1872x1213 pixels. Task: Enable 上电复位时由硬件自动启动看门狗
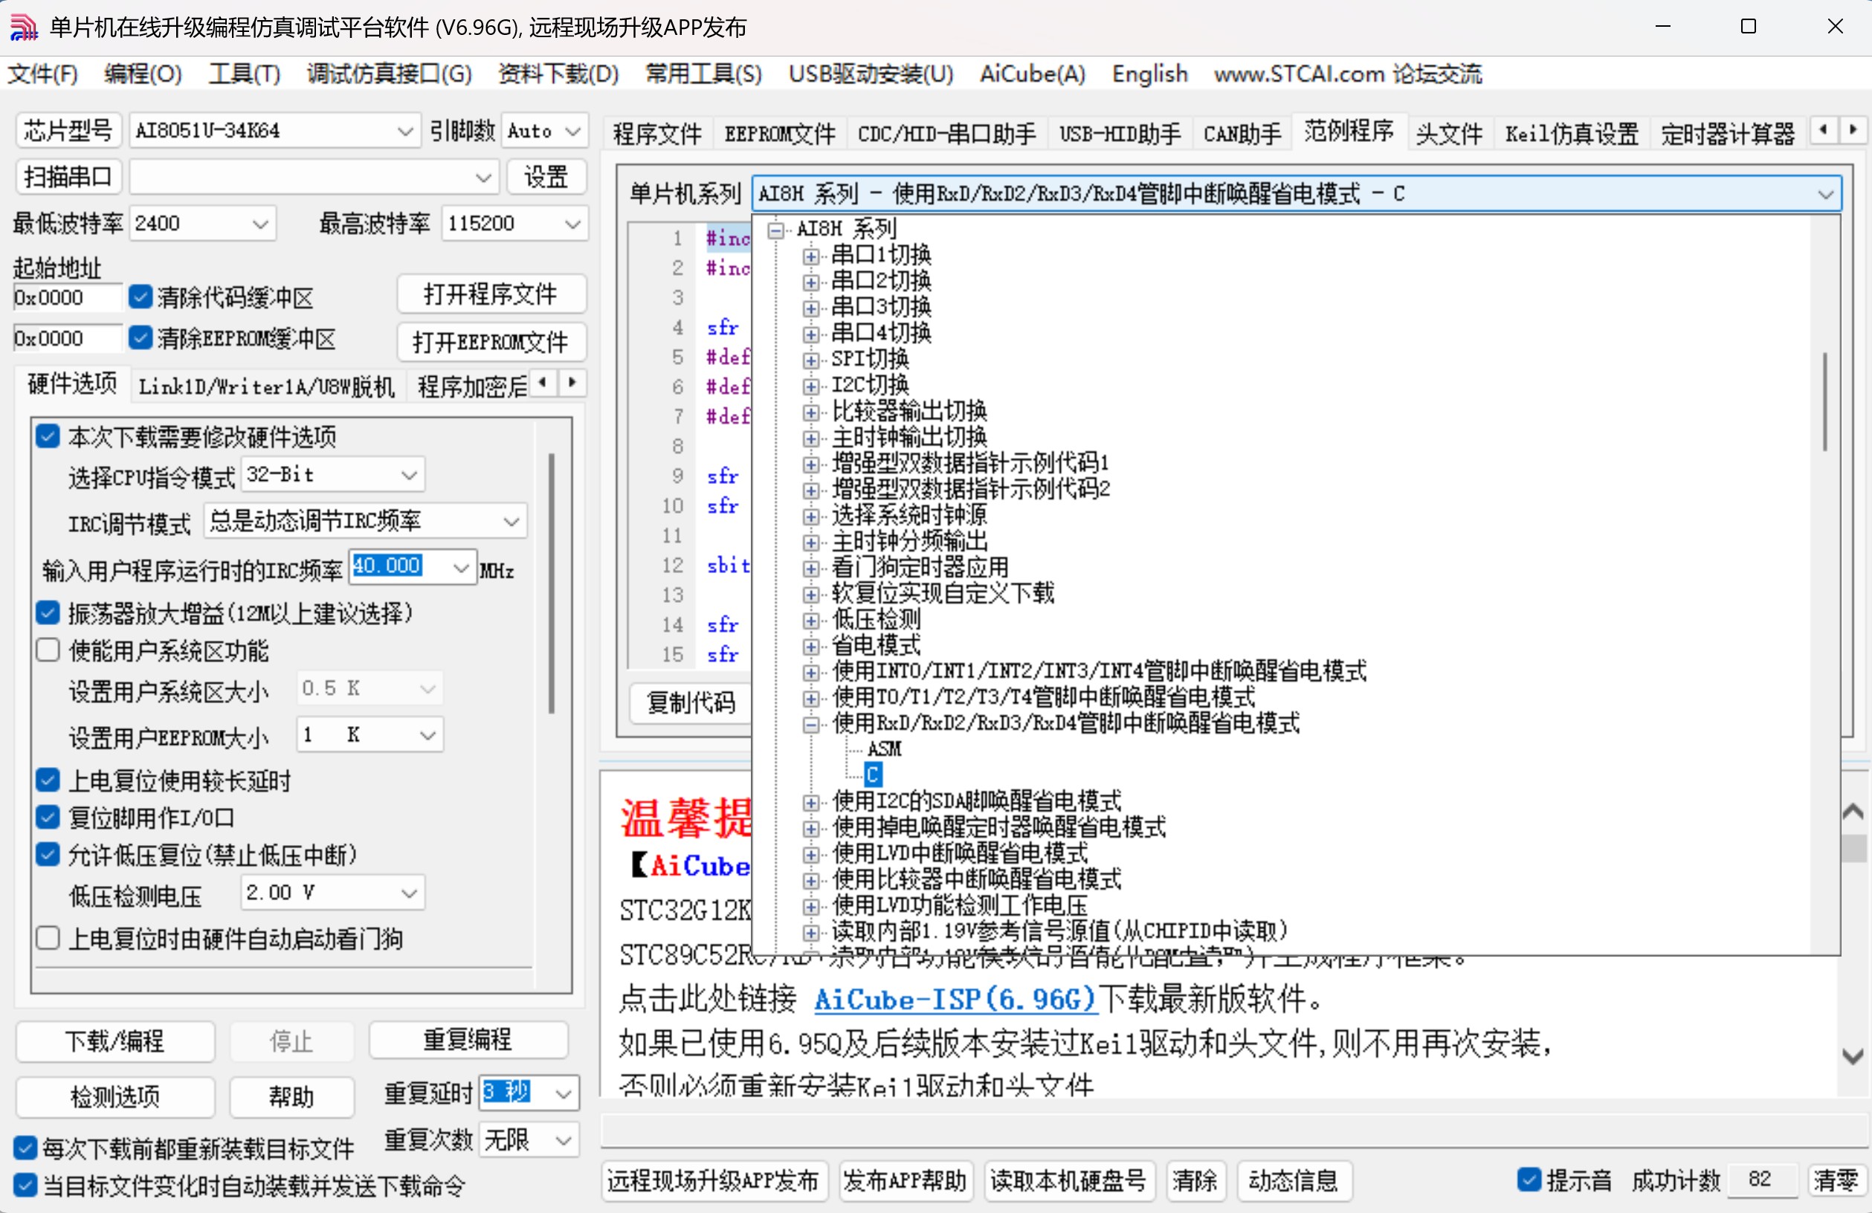click(48, 938)
